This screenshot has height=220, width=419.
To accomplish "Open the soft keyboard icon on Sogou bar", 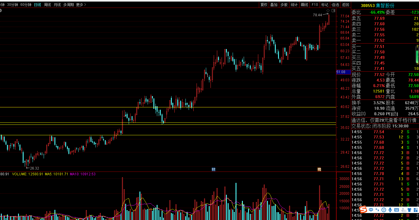I will pyautogui.click(x=397, y=210).
